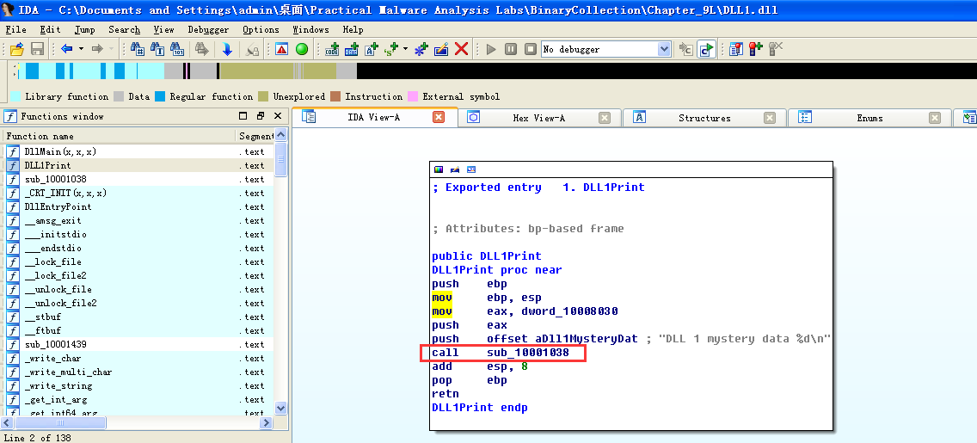
Task: Click the gray Search next binoculars icon
Action: (202, 48)
